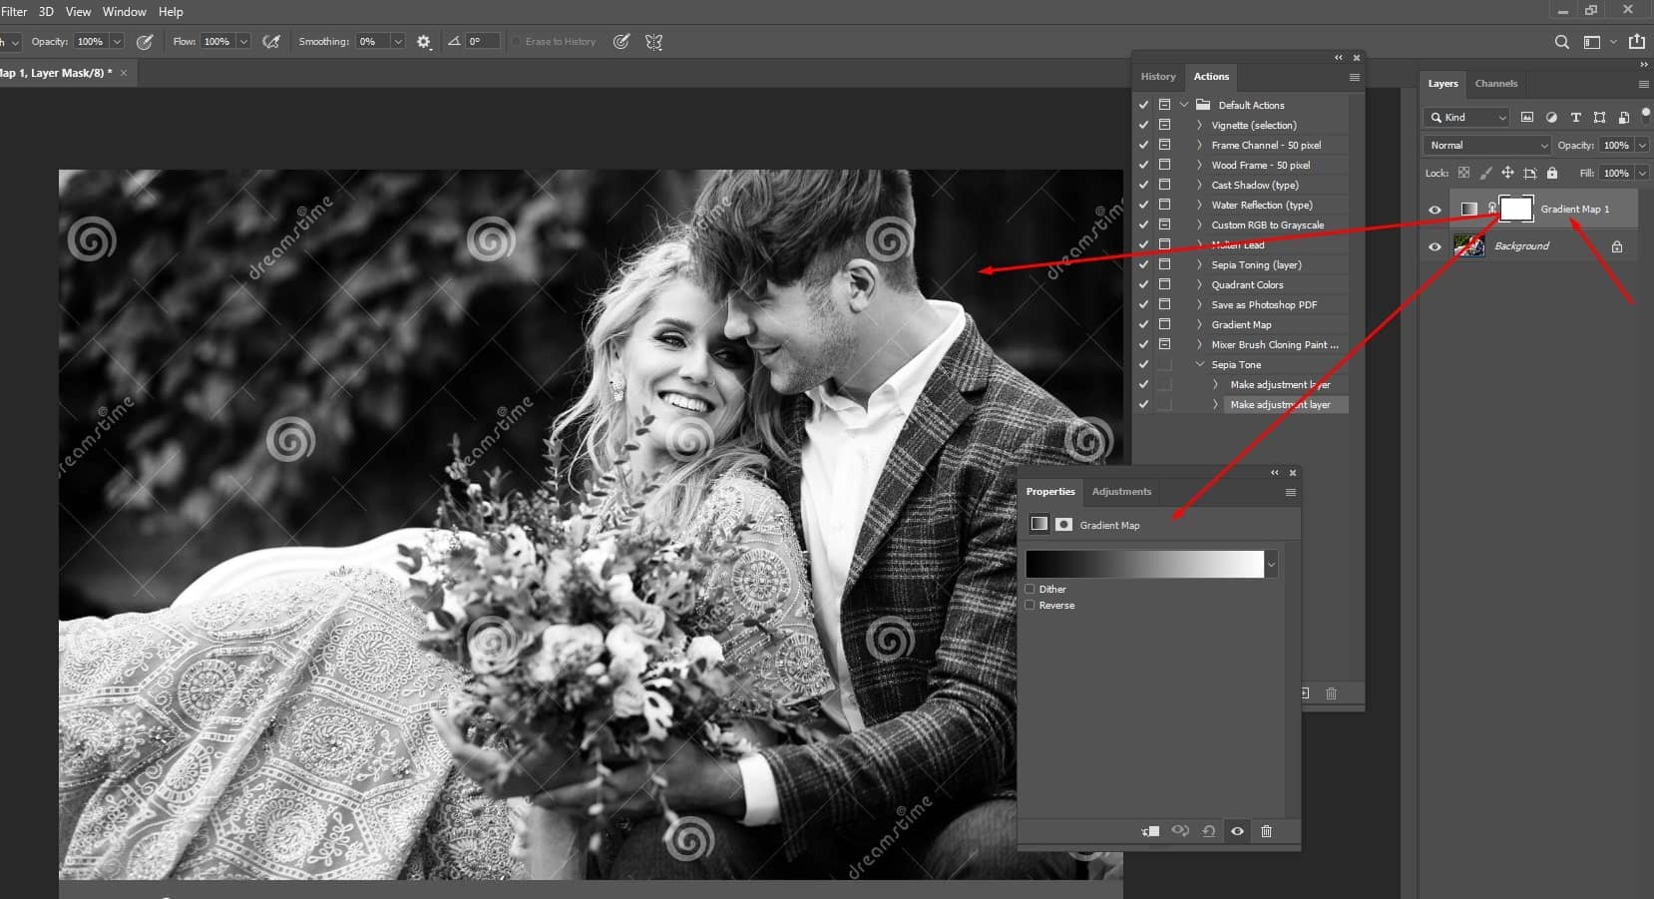This screenshot has width=1654, height=899.
Task: Open the gradient picker dropdown in Properties
Action: point(1273,564)
